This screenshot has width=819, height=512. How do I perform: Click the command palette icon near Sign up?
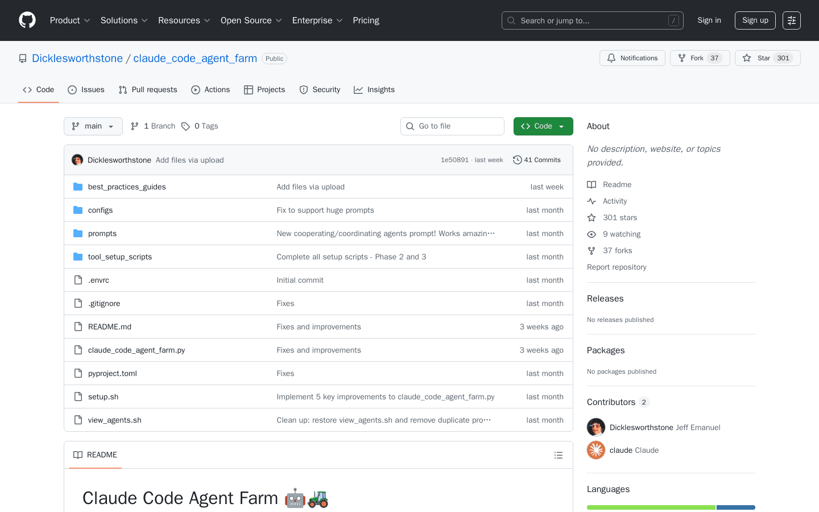pyautogui.click(x=791, y=20)
